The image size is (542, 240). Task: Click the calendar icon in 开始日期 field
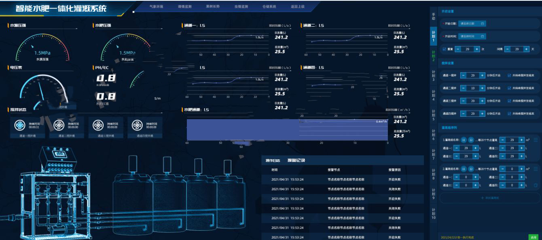coord(482,24)
